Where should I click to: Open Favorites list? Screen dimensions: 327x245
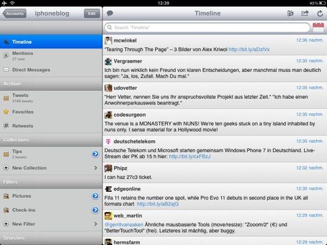click(x=51, y=112)
